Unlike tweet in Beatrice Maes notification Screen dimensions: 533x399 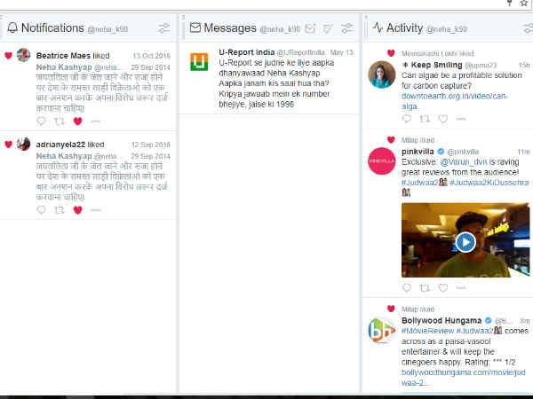pos(78,121)
